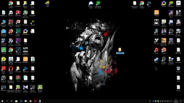Launch the Nox player shortcut at top
Image resolution: width=184 pixels, height=103 pixels.
pos(149,4)
